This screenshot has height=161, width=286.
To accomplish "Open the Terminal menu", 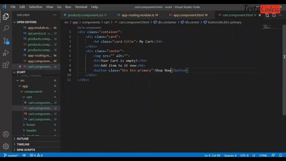I will click(x=81, y=7).
